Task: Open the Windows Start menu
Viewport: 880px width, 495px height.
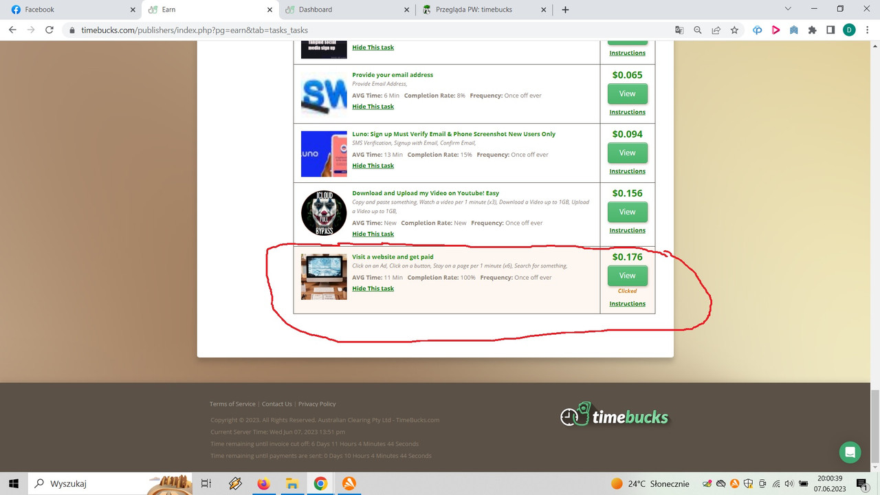Action: pos(13,483)
